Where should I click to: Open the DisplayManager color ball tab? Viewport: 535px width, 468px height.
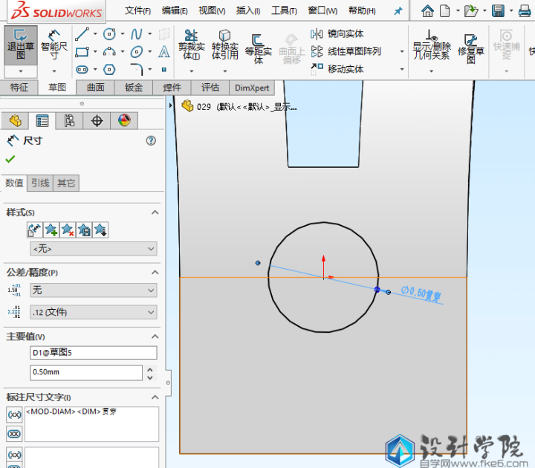pyautogui.click(x=124, y=121)
